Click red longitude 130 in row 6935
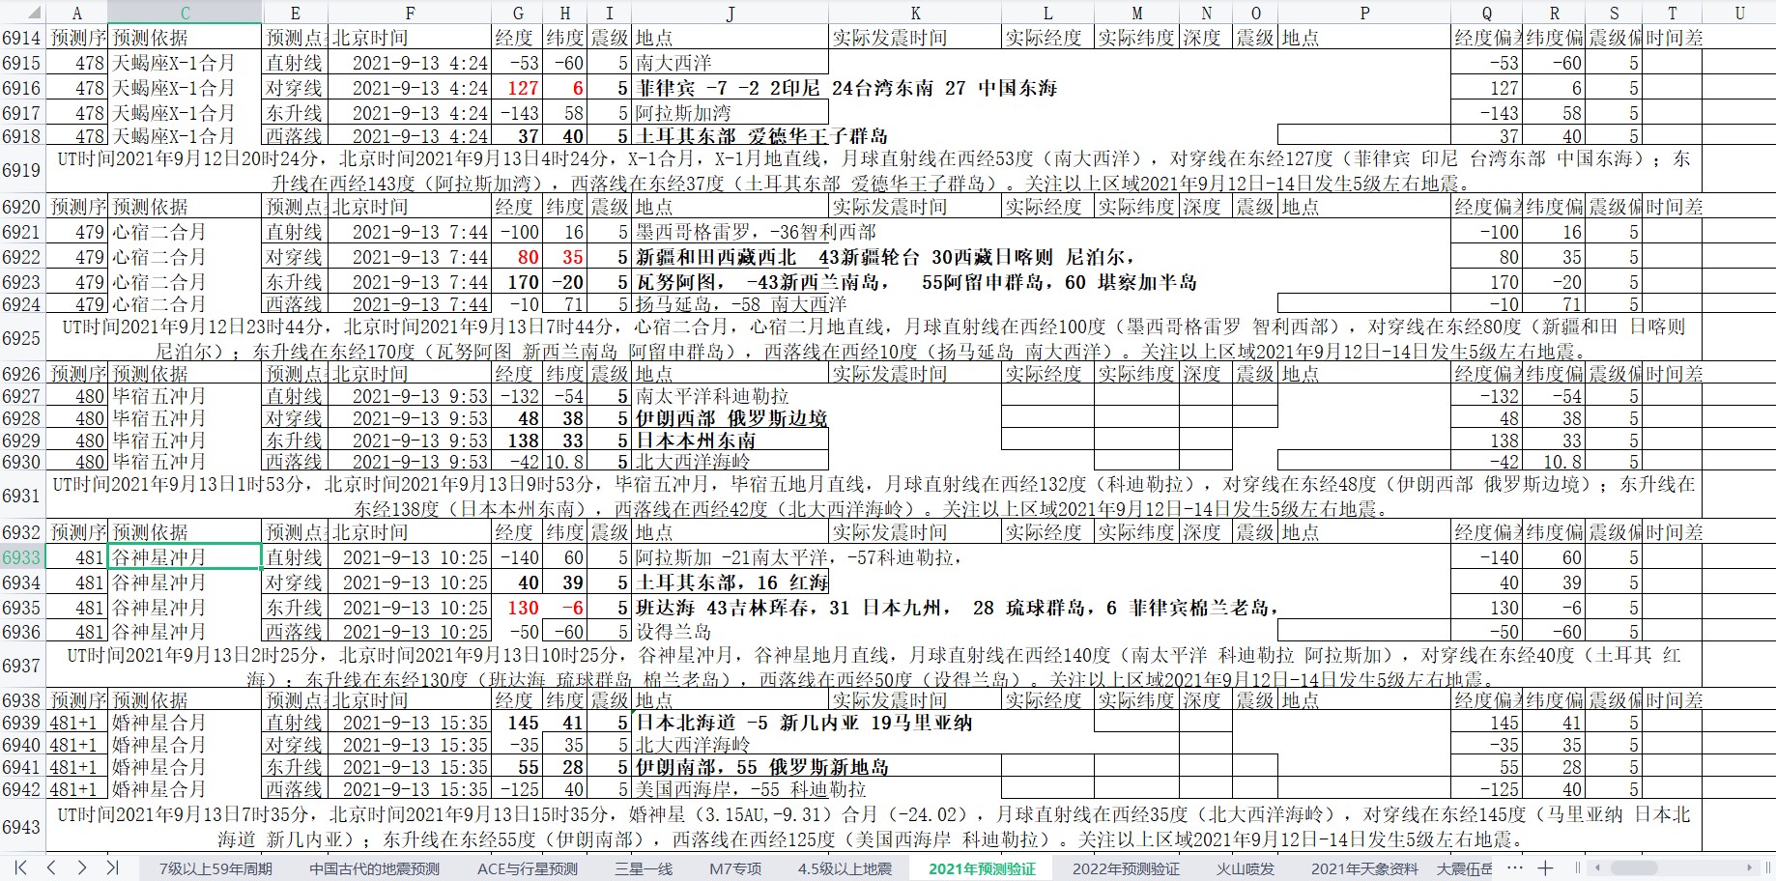The width and height of the screenshot is (1776, 881). (x=516, y=608)
